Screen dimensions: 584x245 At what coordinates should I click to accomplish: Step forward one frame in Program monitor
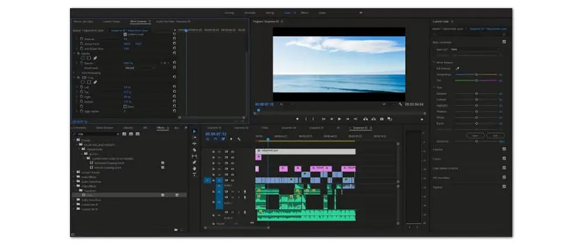click(347, 119)
